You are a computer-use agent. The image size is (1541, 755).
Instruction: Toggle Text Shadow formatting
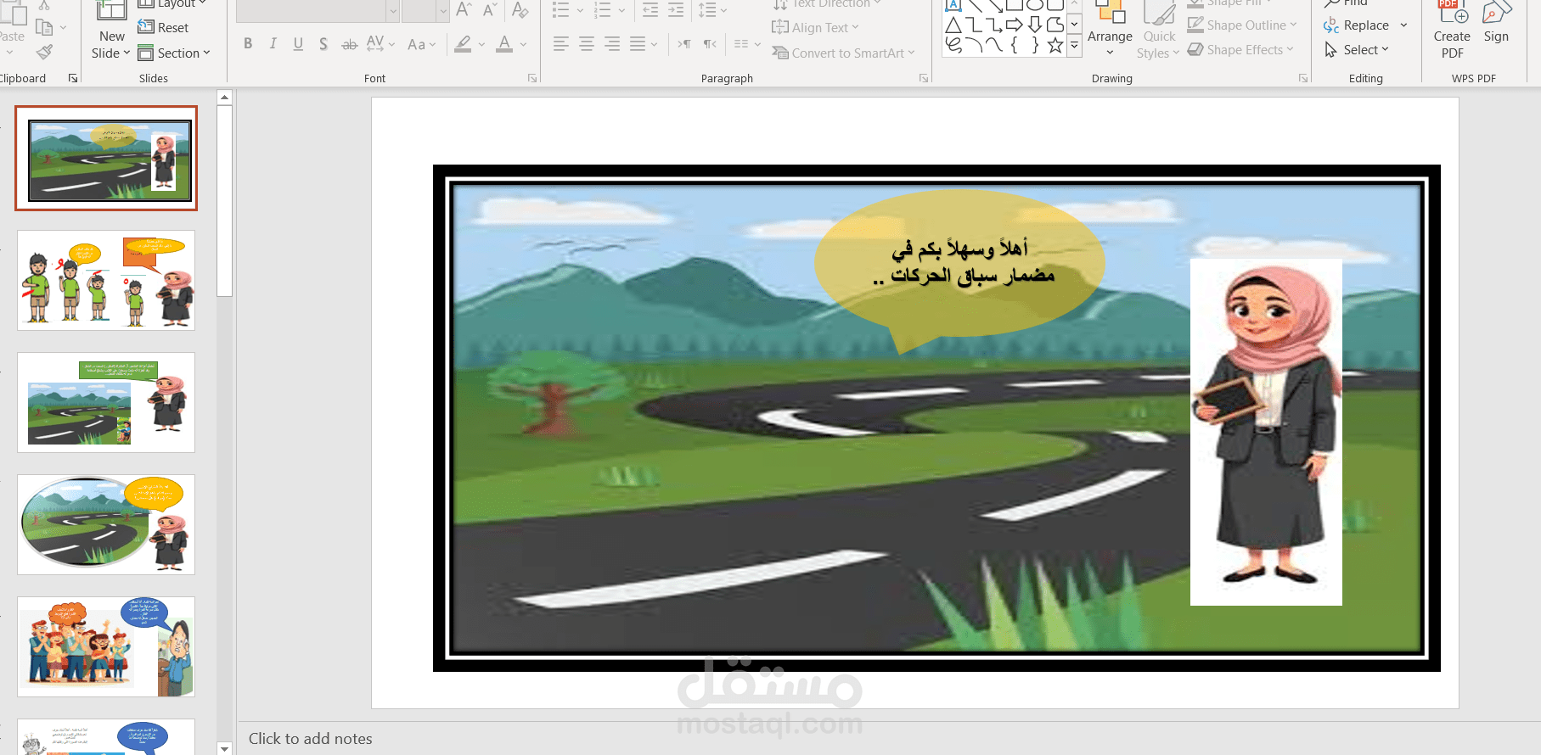coord(323,44)
